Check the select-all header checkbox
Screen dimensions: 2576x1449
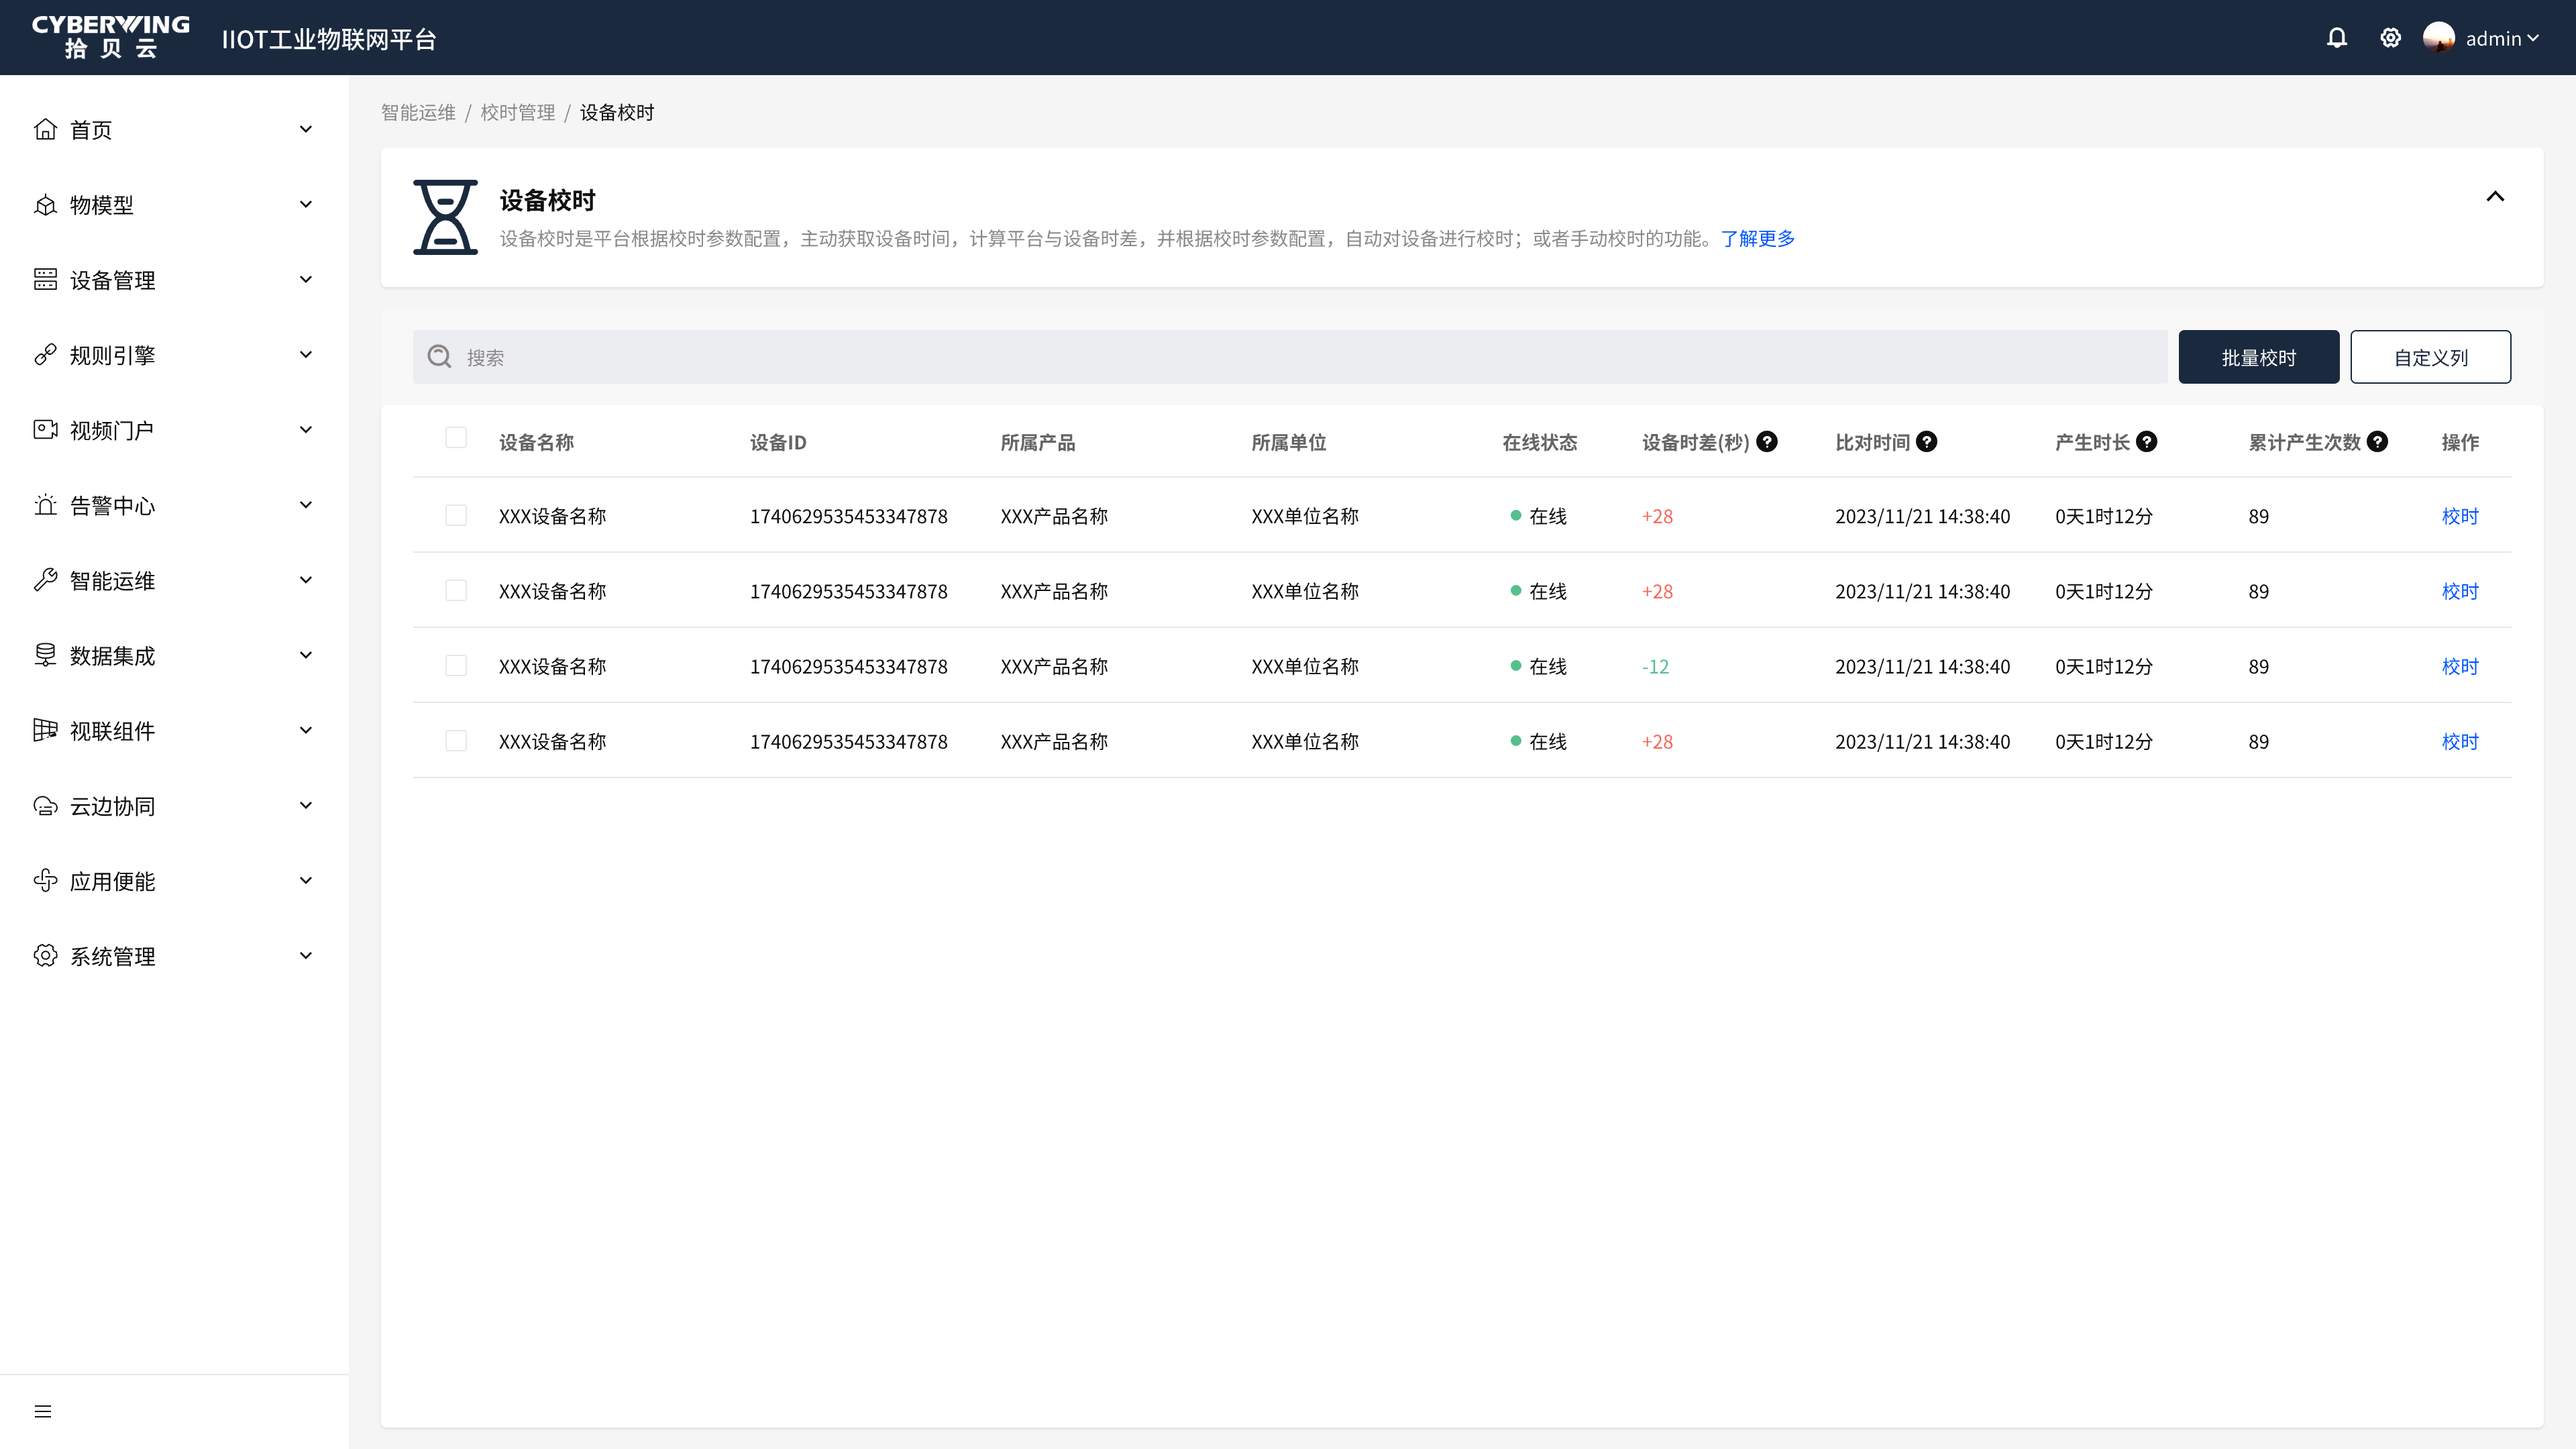click(x=456, y=438)
